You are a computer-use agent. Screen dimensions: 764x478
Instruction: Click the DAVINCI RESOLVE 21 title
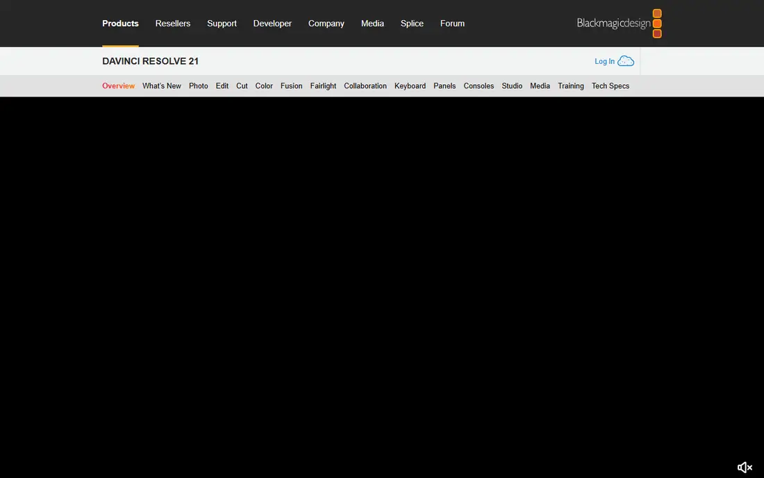click(x=150, y=61)
